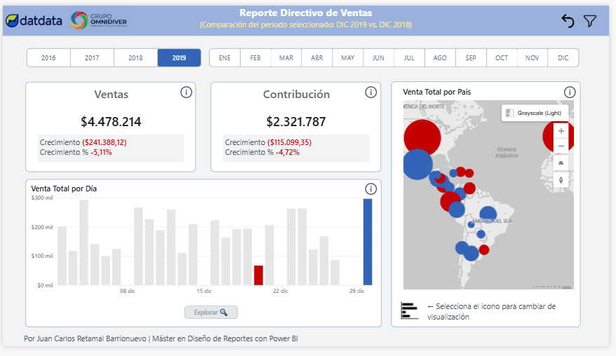Open the filter funnel icon

589,21
